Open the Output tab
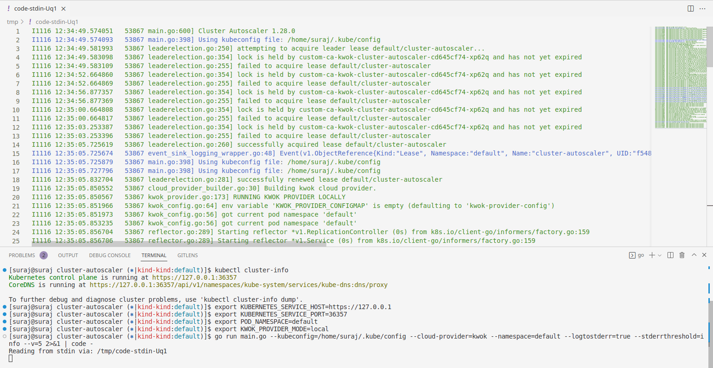The width and height of the screenshot is (713, 368). 68,255
